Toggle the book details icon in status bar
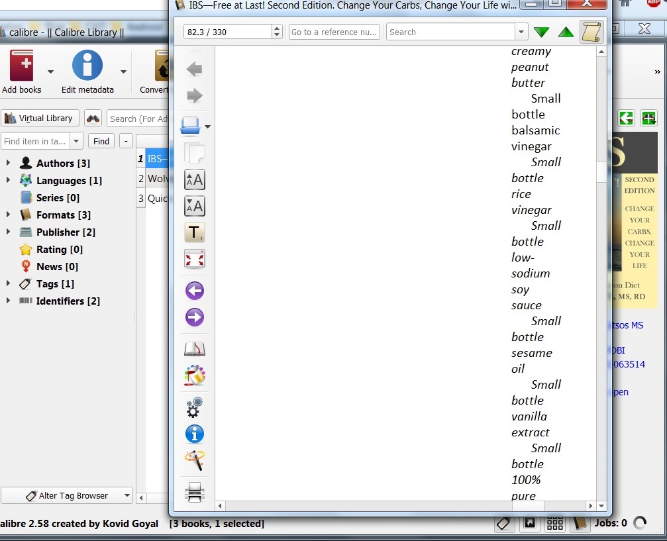Viewport: 667px width, 541px height. (x=580, y=523)
